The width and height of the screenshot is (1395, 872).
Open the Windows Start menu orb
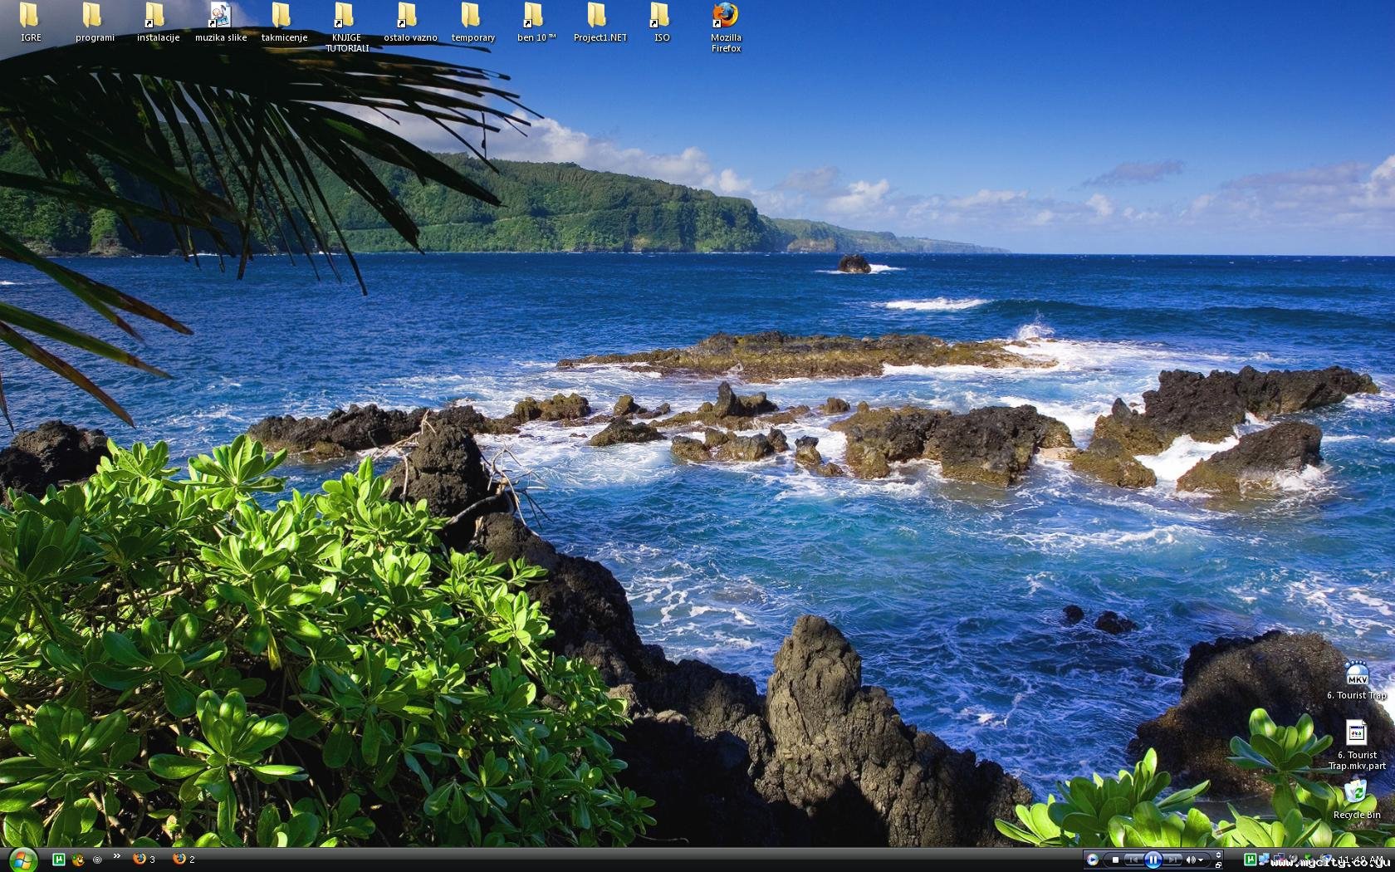click(x=22, y=860)
